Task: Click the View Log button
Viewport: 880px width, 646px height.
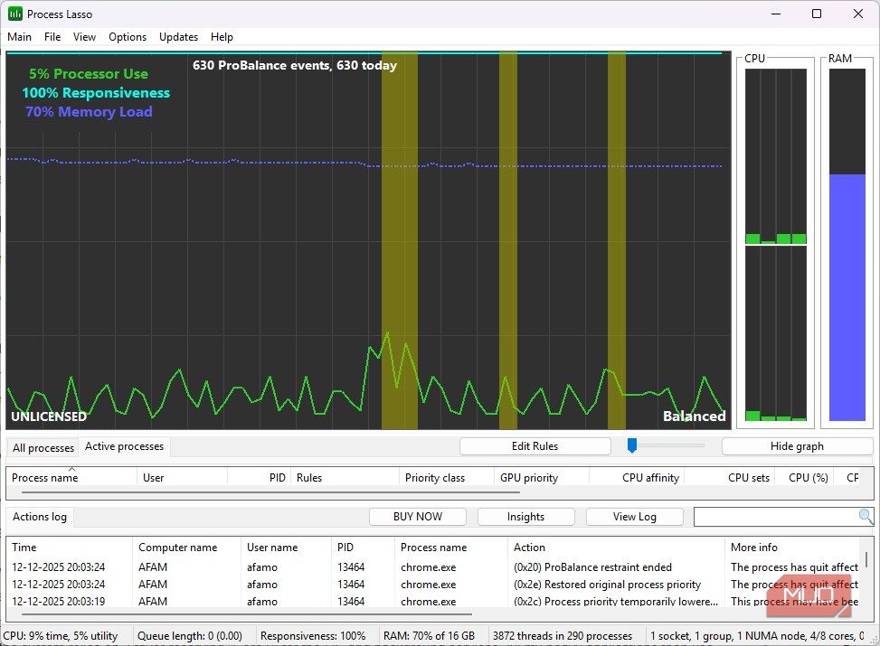Action: 634,517
